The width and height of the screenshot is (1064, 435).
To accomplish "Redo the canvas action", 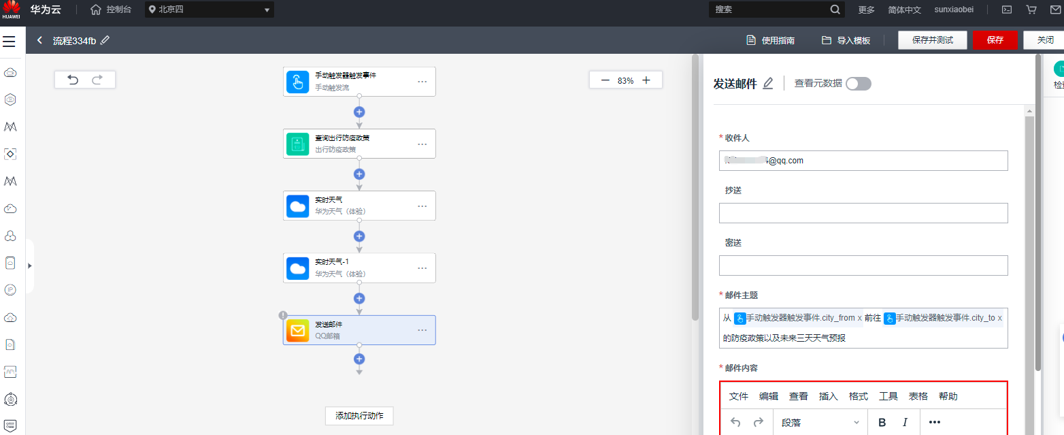I will click(97, 80).
